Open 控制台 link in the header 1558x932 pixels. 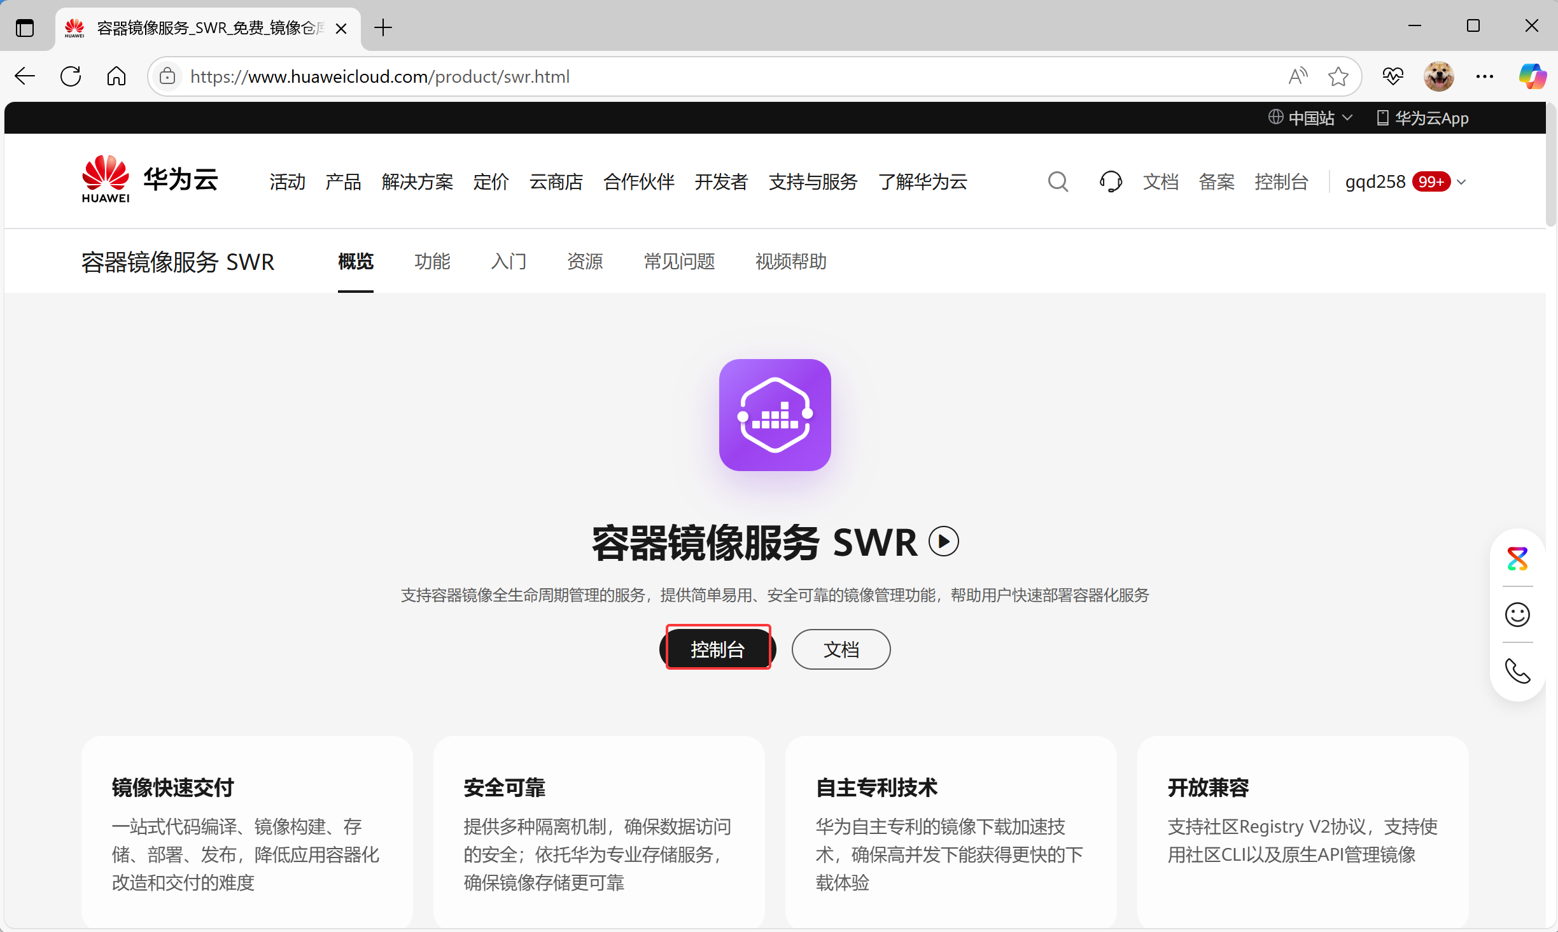pyautogui.click(x=1282, y=182)
